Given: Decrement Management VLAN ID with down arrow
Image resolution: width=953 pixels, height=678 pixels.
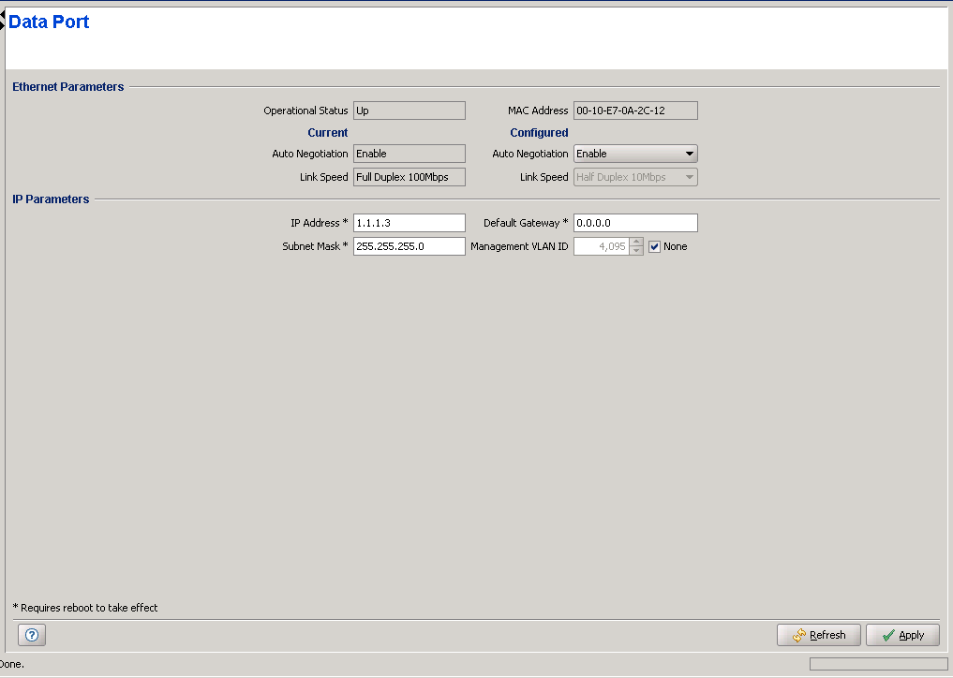Looking at the screenshot, I should pos(637,251).
